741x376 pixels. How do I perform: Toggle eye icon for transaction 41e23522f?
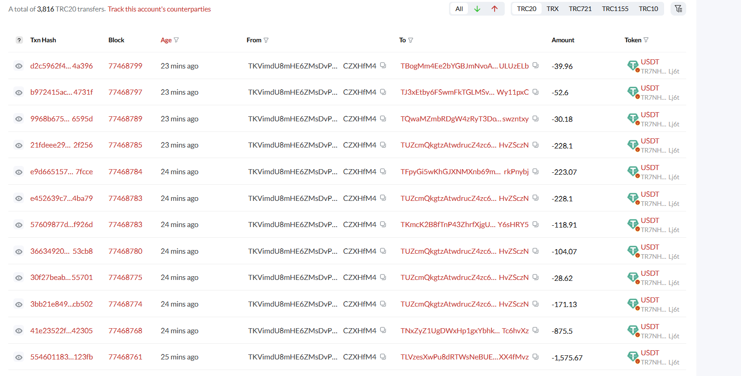pos(18,331)
